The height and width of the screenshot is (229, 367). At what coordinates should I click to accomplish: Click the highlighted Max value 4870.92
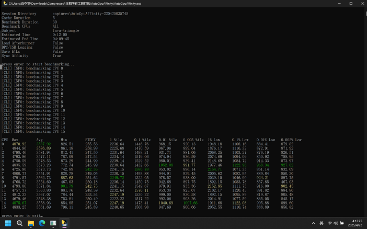click(x=19, y=144)
